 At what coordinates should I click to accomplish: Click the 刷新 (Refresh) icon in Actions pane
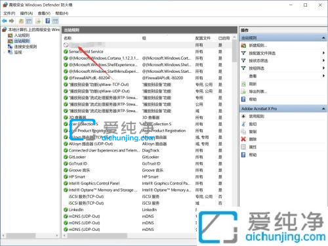click(x=243, y=84)
